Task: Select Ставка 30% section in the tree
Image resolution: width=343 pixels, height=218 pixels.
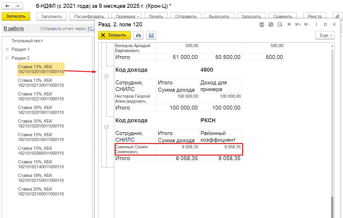Action: point(41,110)
